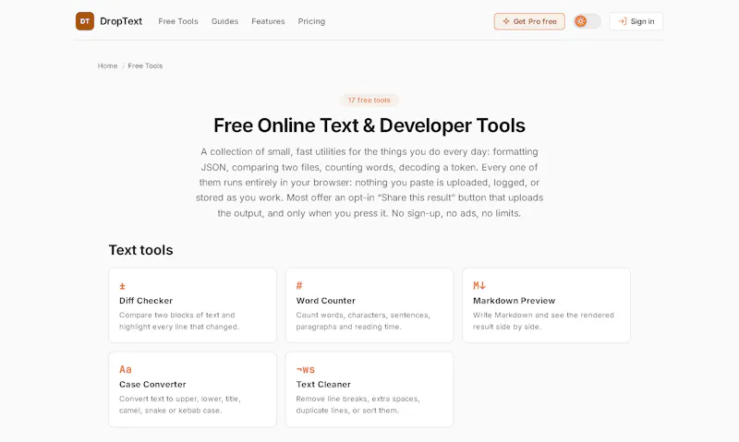
Task: Click the Text tools section heading
Action: click(x=141, y=250)
